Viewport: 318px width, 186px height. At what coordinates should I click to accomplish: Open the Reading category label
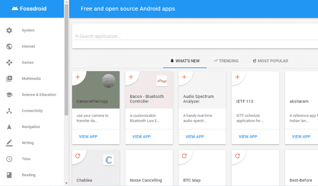(x=28, y=175)
